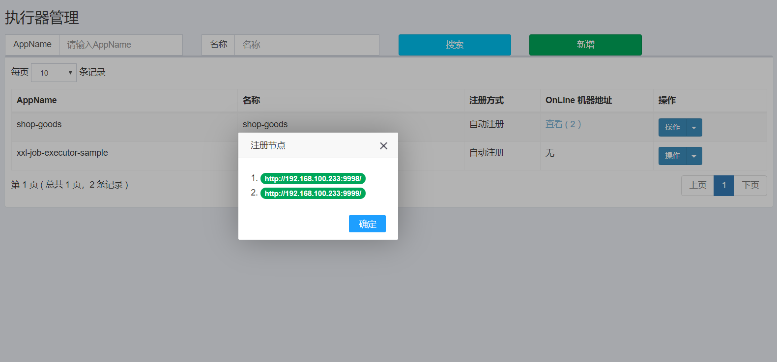Go to next page 下页
Screen dimensions: 777x362
pos(750,185)
